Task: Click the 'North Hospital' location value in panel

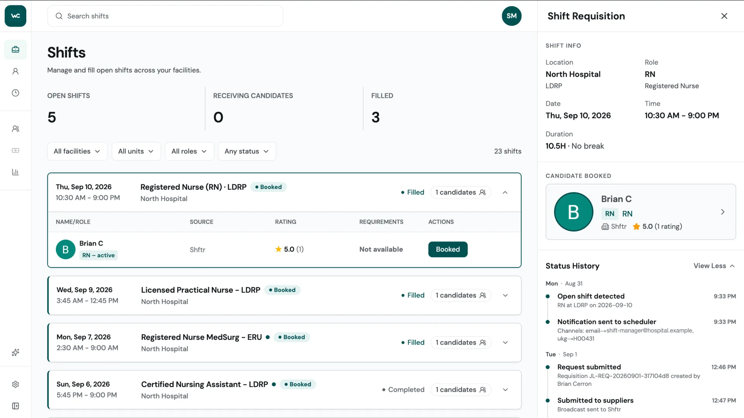Action: (573, 74)
